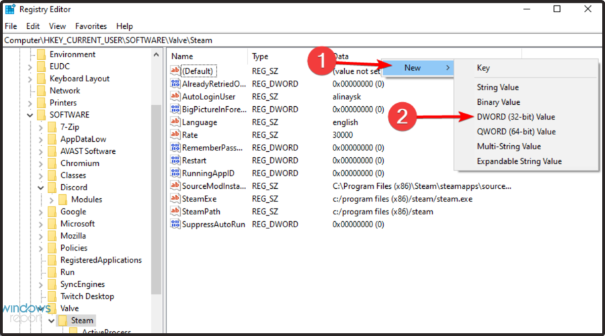
Task: Click the BigPictureInFore... DWORD icon
Action: click(x=175, y=109)
